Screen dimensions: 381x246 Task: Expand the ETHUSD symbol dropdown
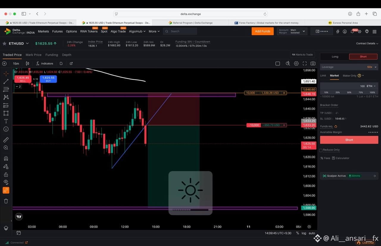[x=27, y=43]
